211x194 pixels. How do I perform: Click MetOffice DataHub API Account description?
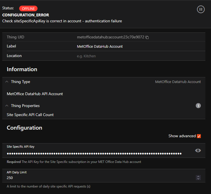pos(35,94)
